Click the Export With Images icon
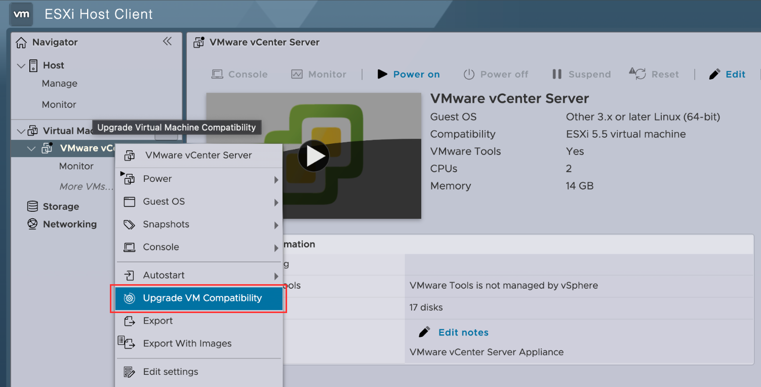Image resolution: width=761 pixels, height=387 pixels. (127, 343)
